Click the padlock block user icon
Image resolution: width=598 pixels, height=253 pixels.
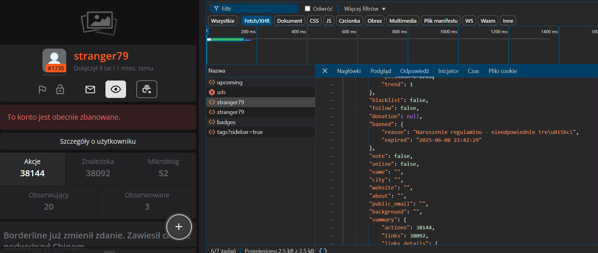(x=60, y=90)
